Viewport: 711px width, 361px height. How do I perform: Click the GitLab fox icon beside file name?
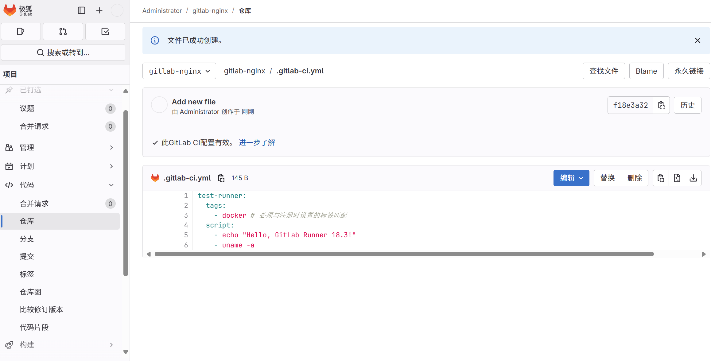click(x=155, y=178)
